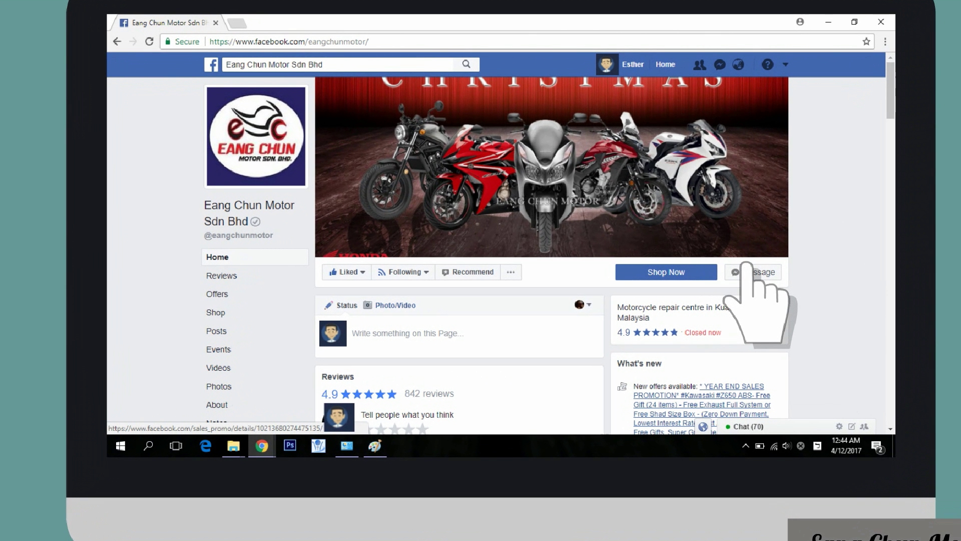Click the address bar URL
The width and height of the screenshot is (961, 541).
(x=289, y=42)
